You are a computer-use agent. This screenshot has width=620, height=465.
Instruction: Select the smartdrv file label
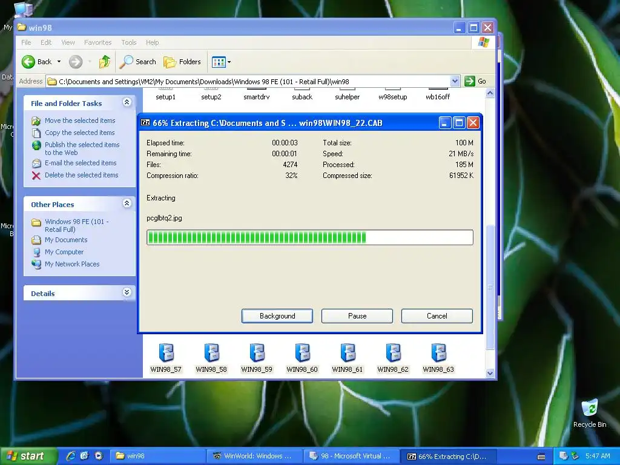(256, 97)
